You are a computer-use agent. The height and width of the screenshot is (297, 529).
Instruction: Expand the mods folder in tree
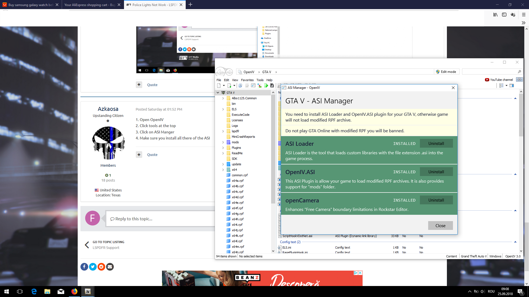tap(223, 142)
